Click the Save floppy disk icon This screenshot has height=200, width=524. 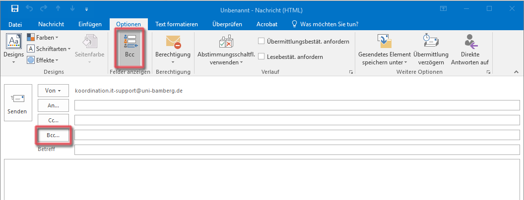[15, 9]
